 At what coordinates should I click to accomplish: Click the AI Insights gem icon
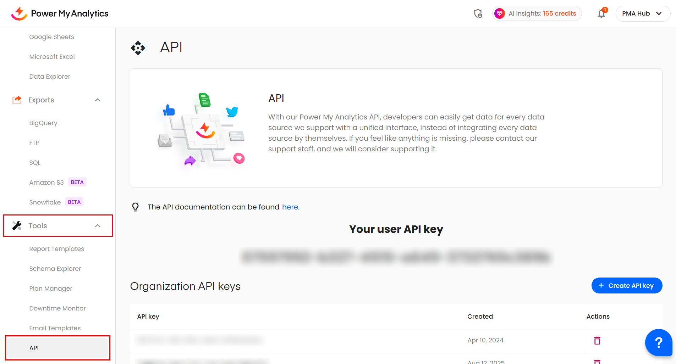pyautogui.click(x=500, y=13)
